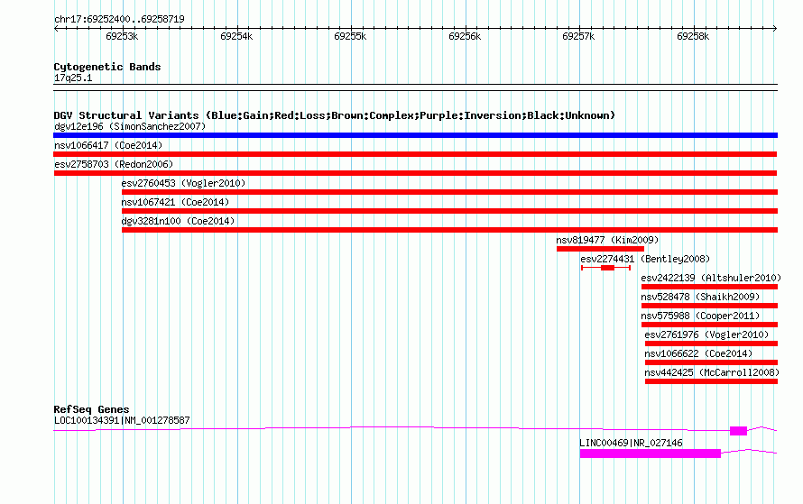This screenshot has height=504, width=803.
Task: Click the right arrow of the ruler
Action: click(774, 29)
